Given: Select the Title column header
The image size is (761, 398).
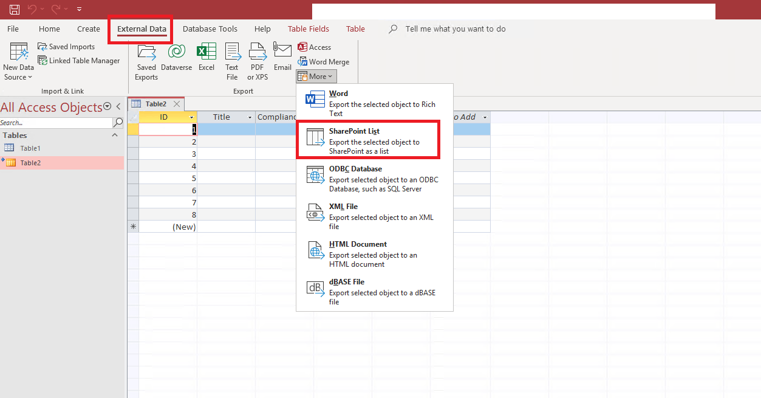Looking at the screenshot, I should tap(222, 117).
